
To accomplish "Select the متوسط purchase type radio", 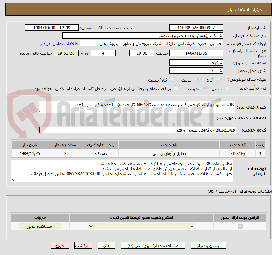I will pos(204,88).
